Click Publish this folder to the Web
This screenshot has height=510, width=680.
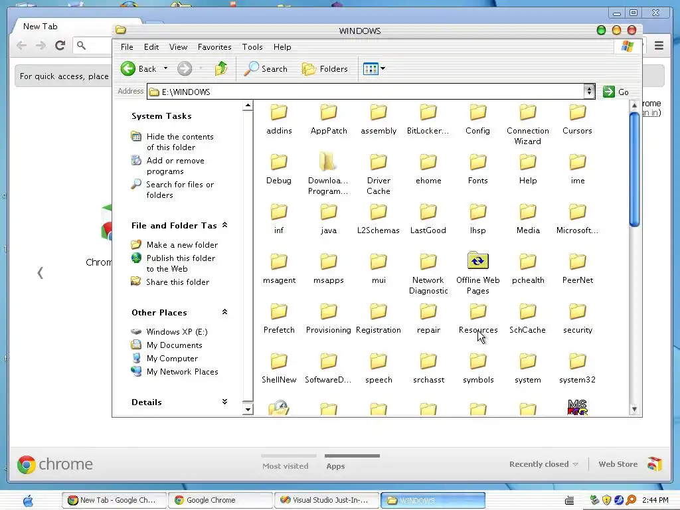tap(181, 263)
